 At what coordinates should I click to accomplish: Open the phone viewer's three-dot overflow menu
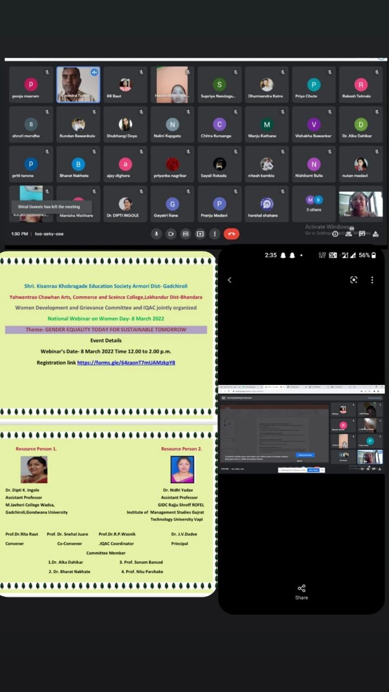click(x=372, y=280)
